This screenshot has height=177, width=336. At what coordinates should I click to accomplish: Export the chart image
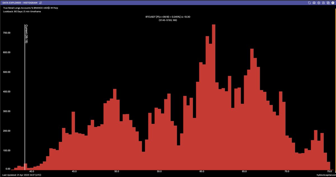(x=328, y=3)
